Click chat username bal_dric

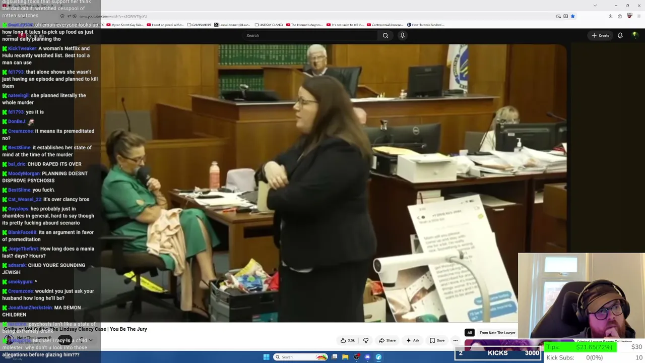17,164
